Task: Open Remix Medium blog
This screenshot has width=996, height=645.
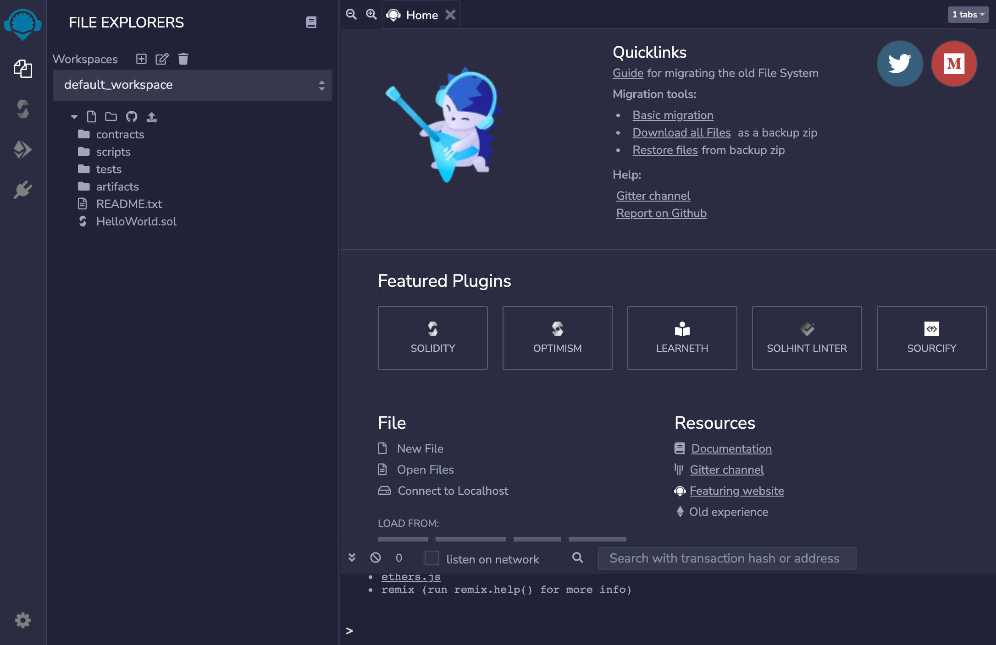Action: tap(954, 64)
